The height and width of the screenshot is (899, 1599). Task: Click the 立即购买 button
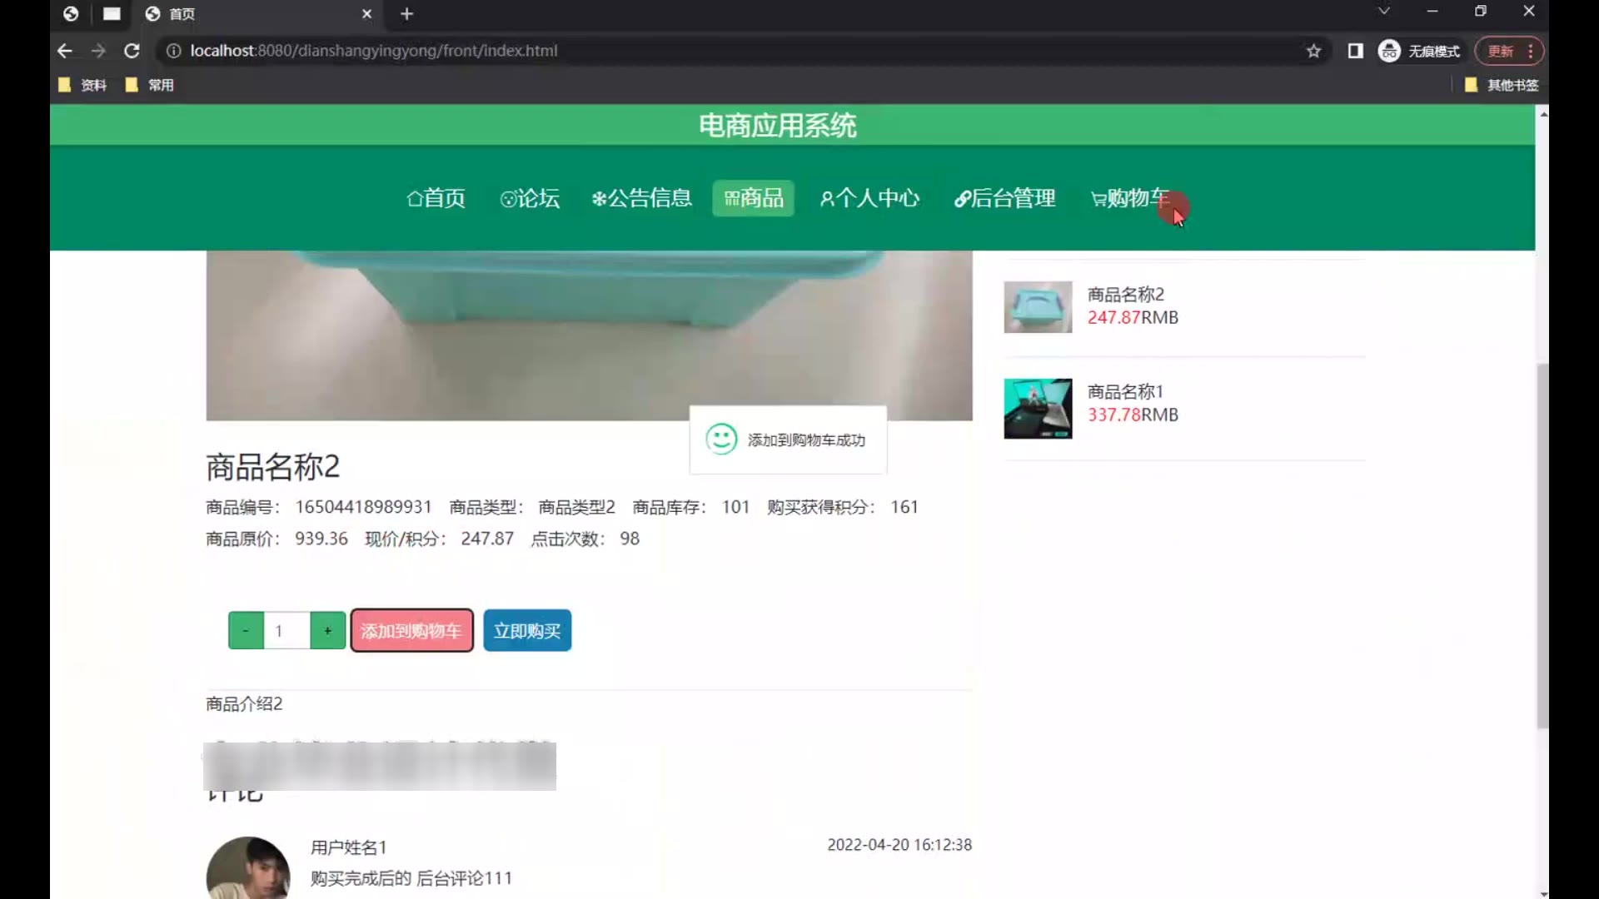527,631
